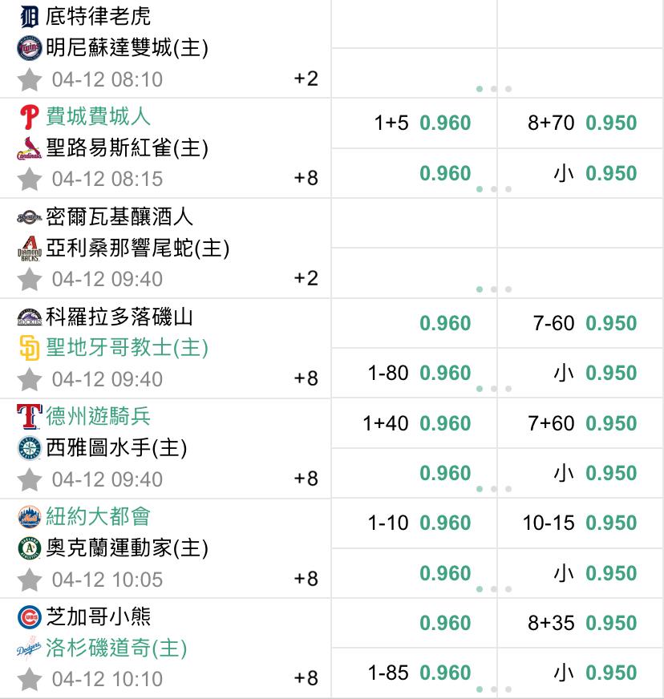
Task: Expand +2 more bets for Tigers game
Action: [306, 79]
